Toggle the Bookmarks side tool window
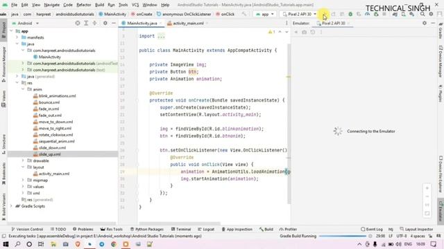Viewport: 444px width, 249px height. (x=3, y=174)
